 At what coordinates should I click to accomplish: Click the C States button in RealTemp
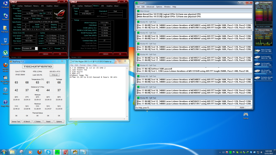[37, 121]
